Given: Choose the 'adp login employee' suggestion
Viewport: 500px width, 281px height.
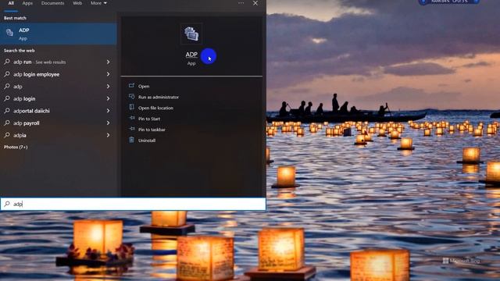Looking at the screenshot, I should point(59,74).
